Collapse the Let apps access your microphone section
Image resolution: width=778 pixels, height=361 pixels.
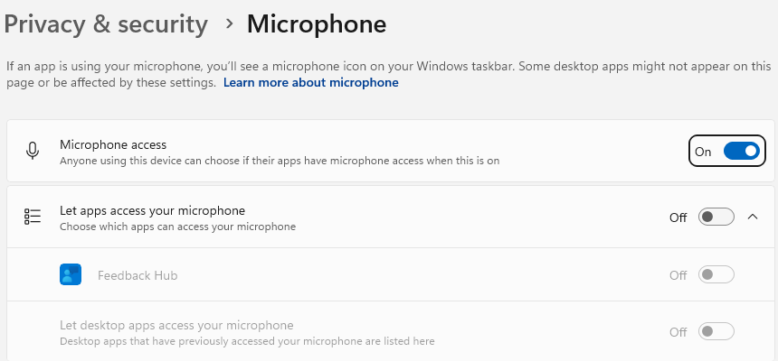coord(753,217)
